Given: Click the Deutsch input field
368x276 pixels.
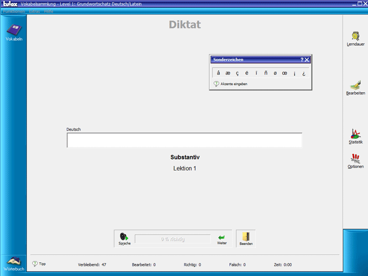Looking at the screenshot, I should (184, 140).
